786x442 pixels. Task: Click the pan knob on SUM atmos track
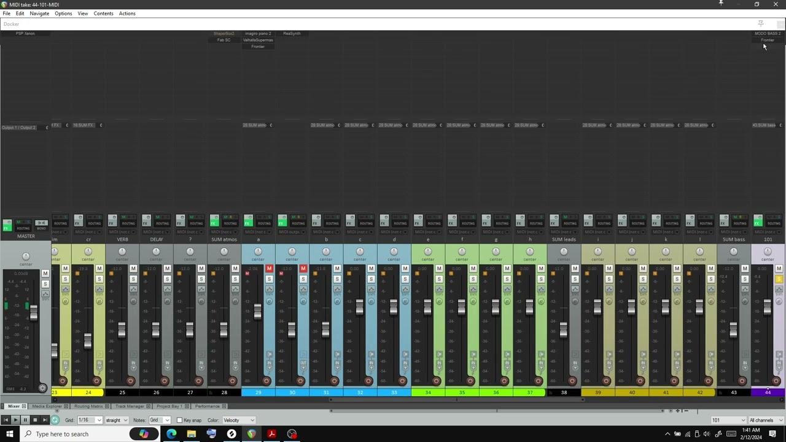click(224, 252)
